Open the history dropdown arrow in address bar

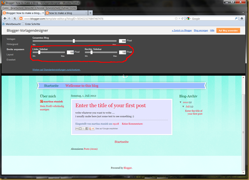(179, 19)
